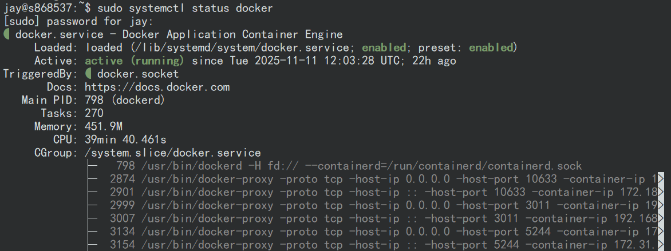The height and width of the screenshot is (251, 671).
Task: Click the green "active (running)" status text
Action: (135, 61)
